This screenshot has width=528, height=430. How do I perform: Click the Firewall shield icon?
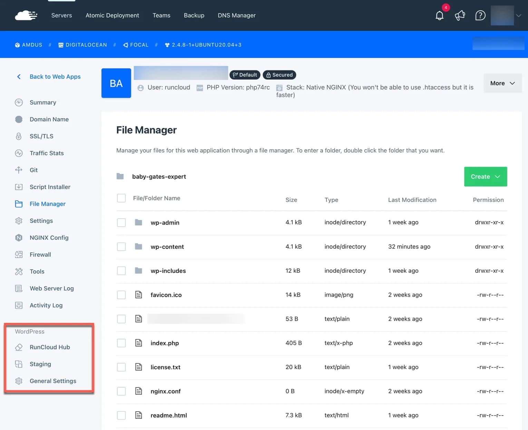click(19, 254)
